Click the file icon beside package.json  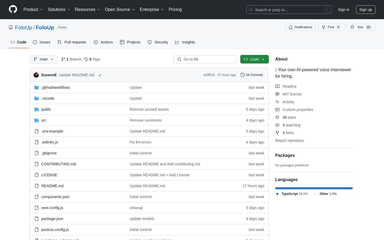[x=37, y=219]
